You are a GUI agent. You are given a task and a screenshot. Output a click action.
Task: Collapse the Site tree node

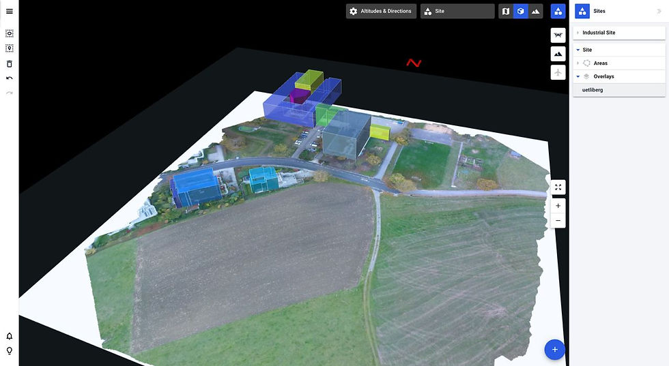pyautogui.click(x=578, y=50)
